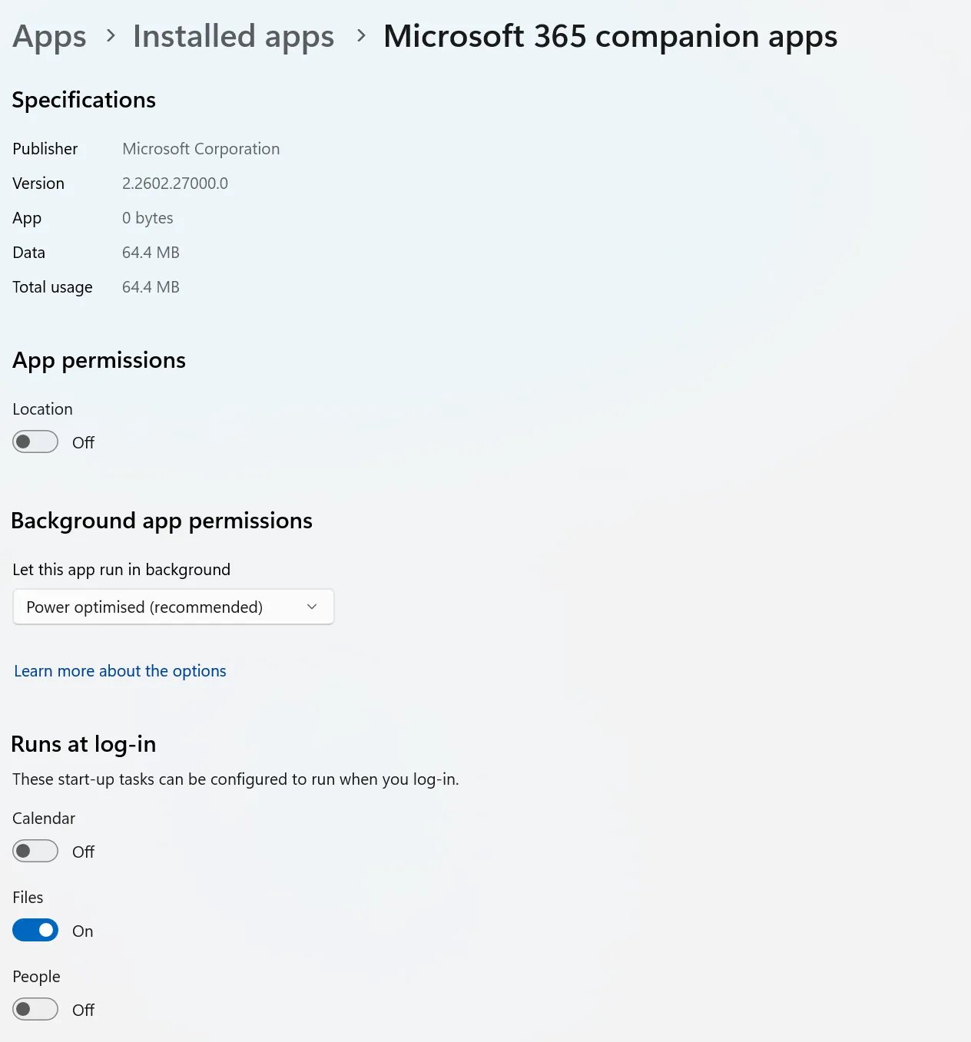This screenshot has height=1042, width=971.
Task: Click the Runs at log-in heading
Action: tap(83, 743)
